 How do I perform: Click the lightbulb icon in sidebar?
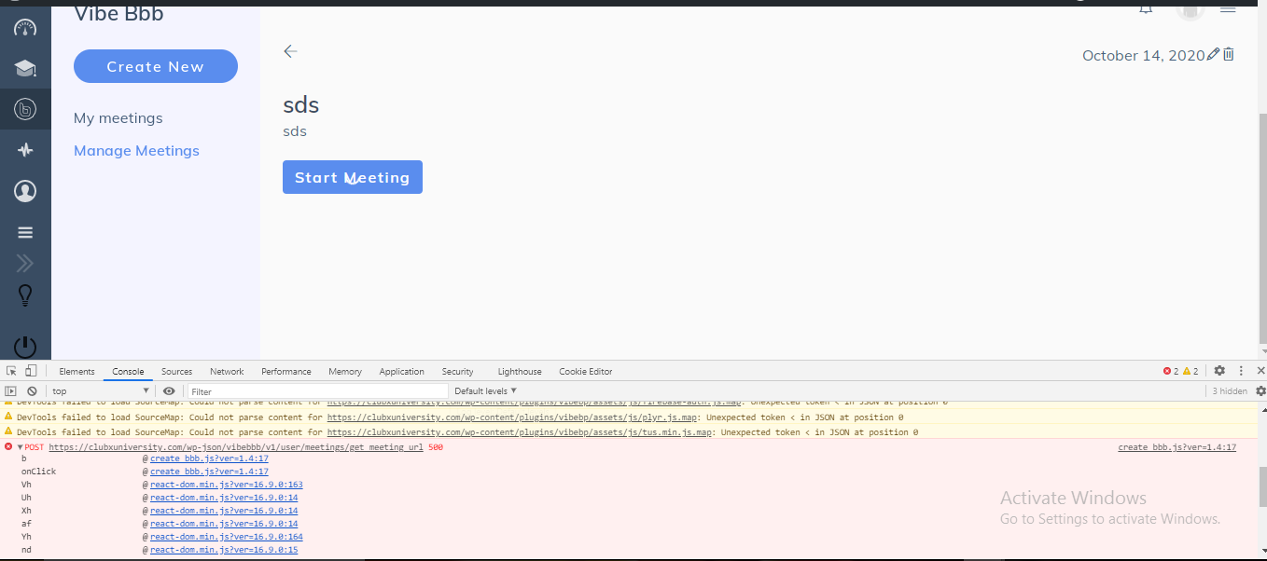[x=25, y=295]
